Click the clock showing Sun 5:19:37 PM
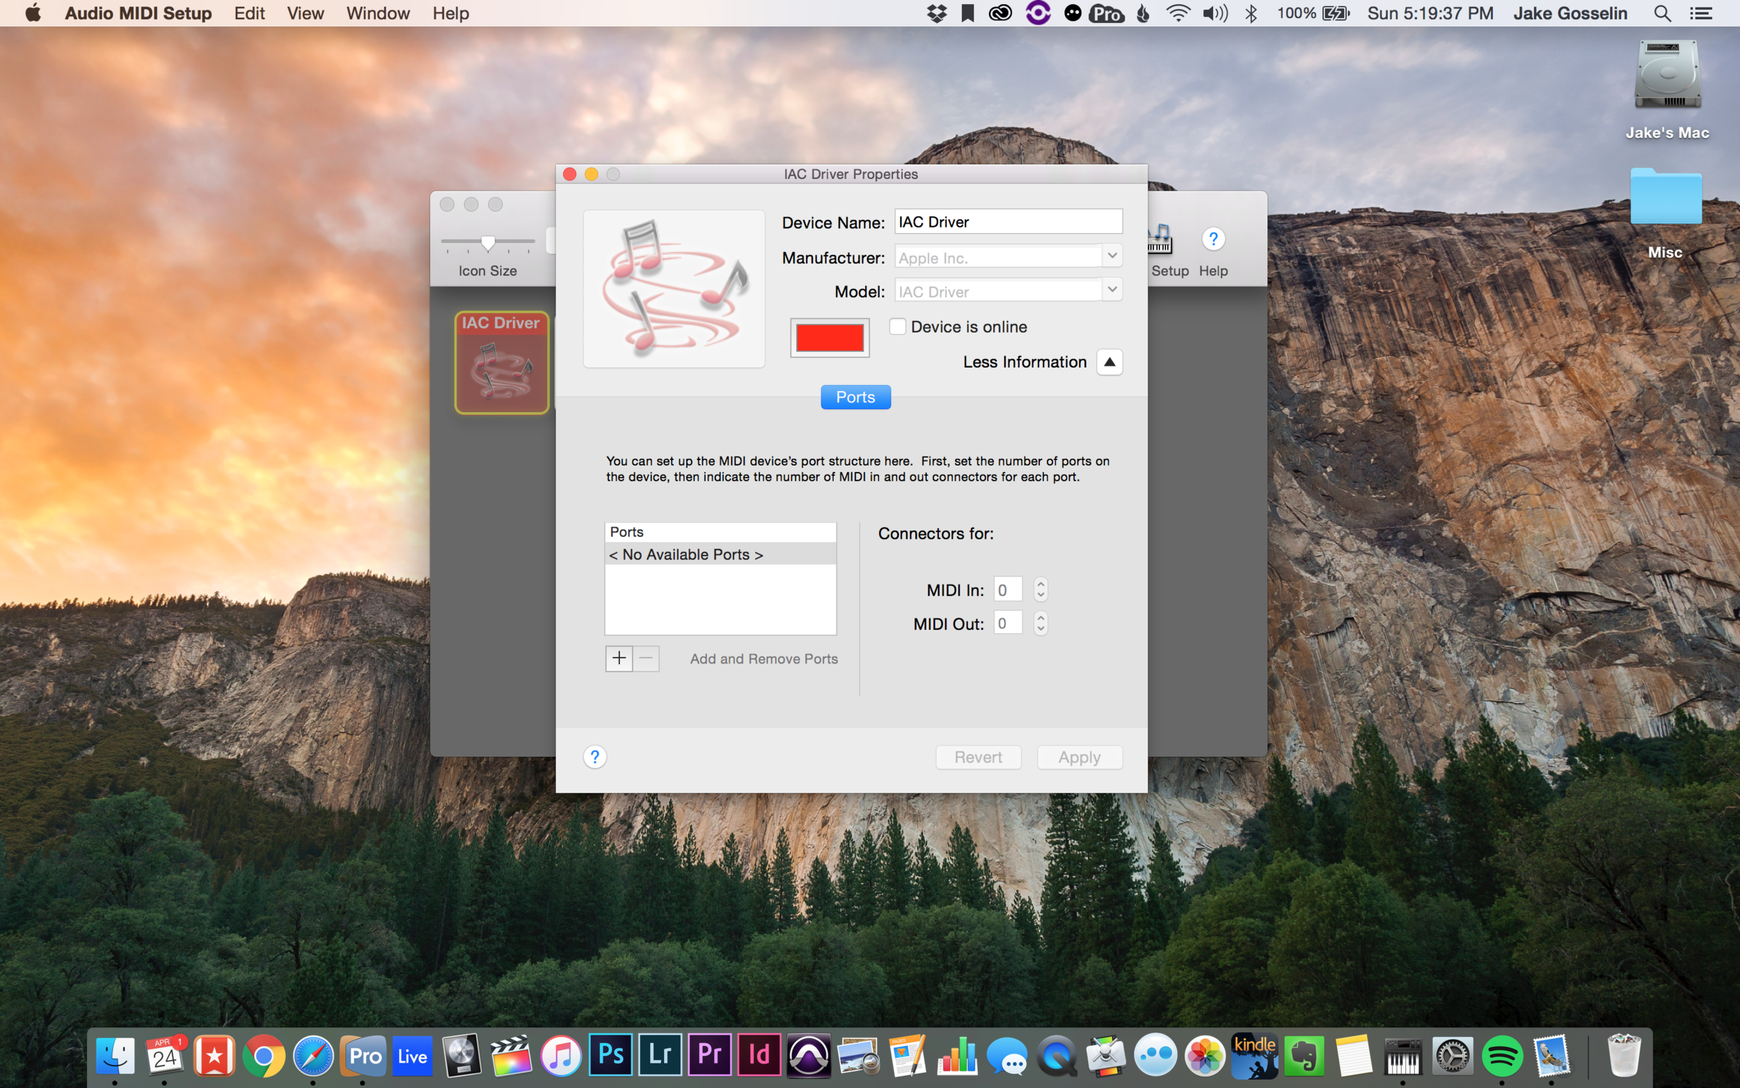Screen dimensions: 1740x1088 (1430, 13)
